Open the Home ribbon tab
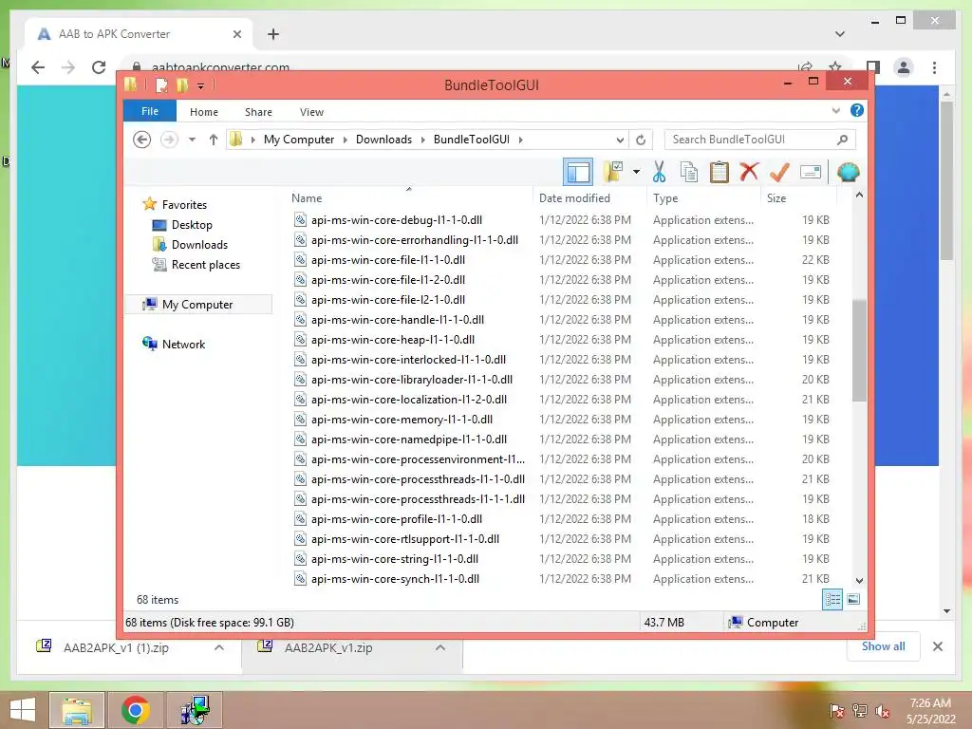 point(204,112)
